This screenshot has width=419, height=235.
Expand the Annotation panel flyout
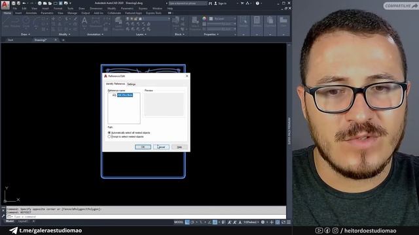tap(95, 35)
